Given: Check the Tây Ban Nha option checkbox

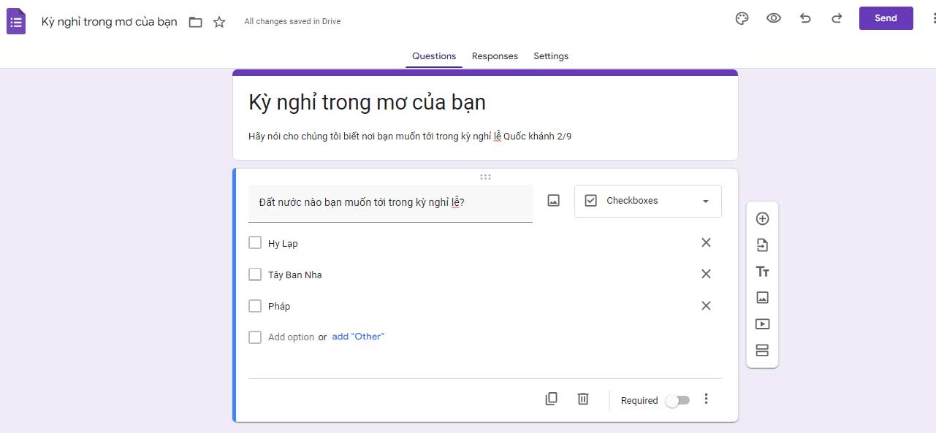Looking at the screenshot, I should tap(255, 274).
